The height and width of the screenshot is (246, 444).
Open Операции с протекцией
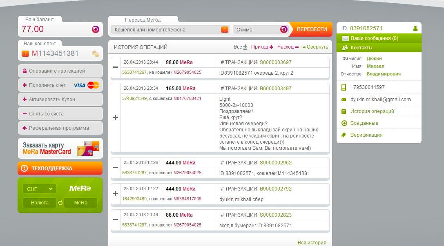[x=60, y=71]
